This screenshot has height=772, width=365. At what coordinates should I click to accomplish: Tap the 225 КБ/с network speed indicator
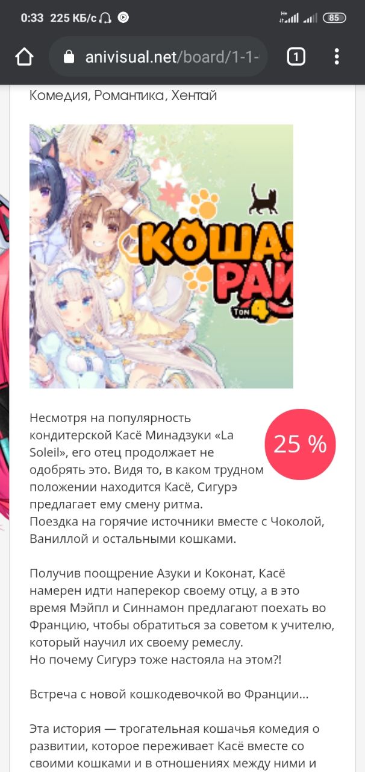[x=73, y=17]
